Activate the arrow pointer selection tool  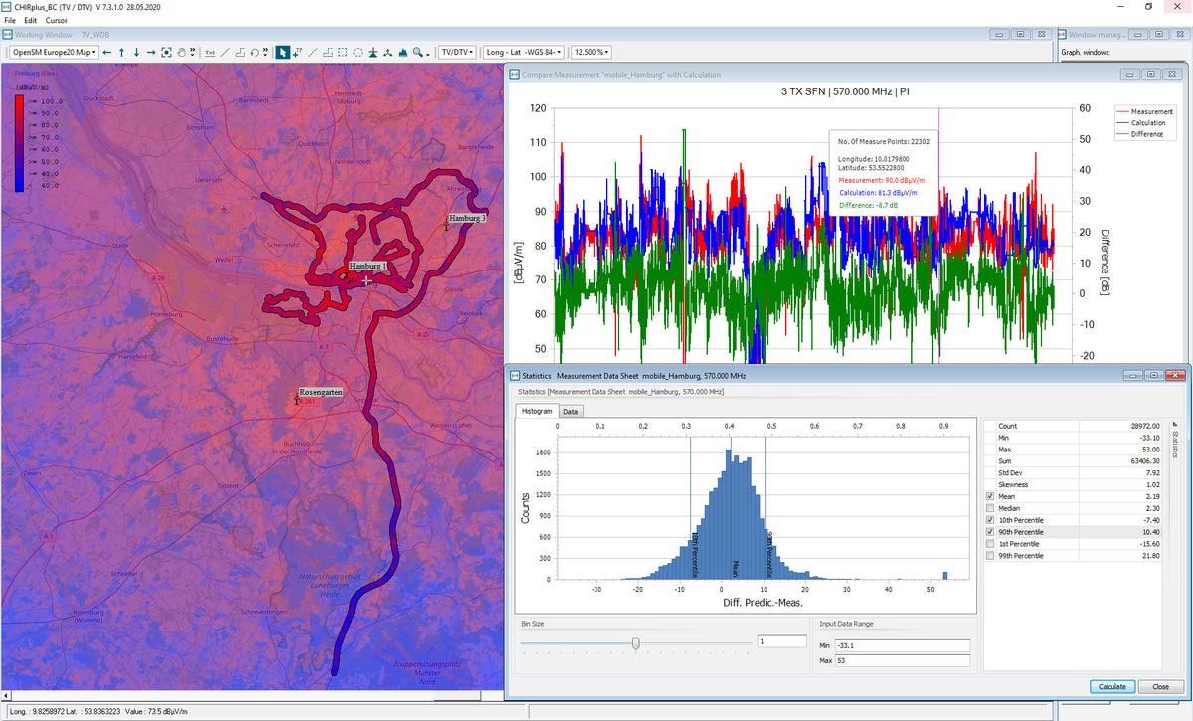pos(282,52)
